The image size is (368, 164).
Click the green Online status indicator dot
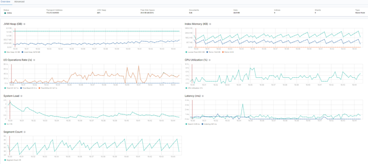tap(5, 13)
